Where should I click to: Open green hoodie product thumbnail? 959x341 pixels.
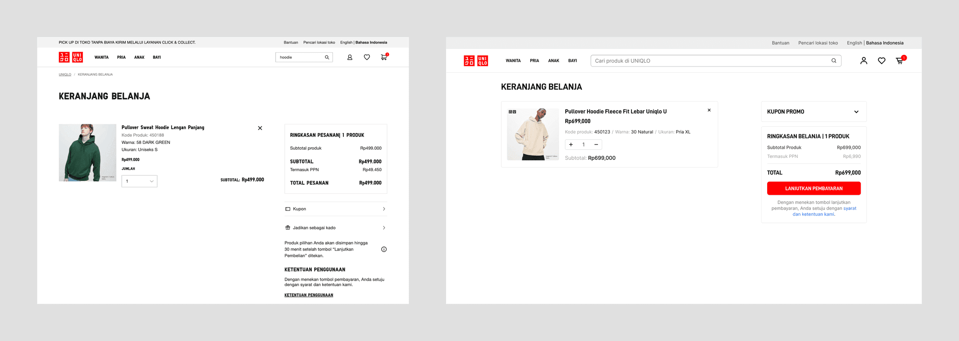pos(87,153)
